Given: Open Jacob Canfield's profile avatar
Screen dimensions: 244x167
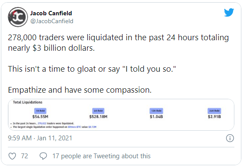Looking at the screenshot, I should click(x=18, y=17).
